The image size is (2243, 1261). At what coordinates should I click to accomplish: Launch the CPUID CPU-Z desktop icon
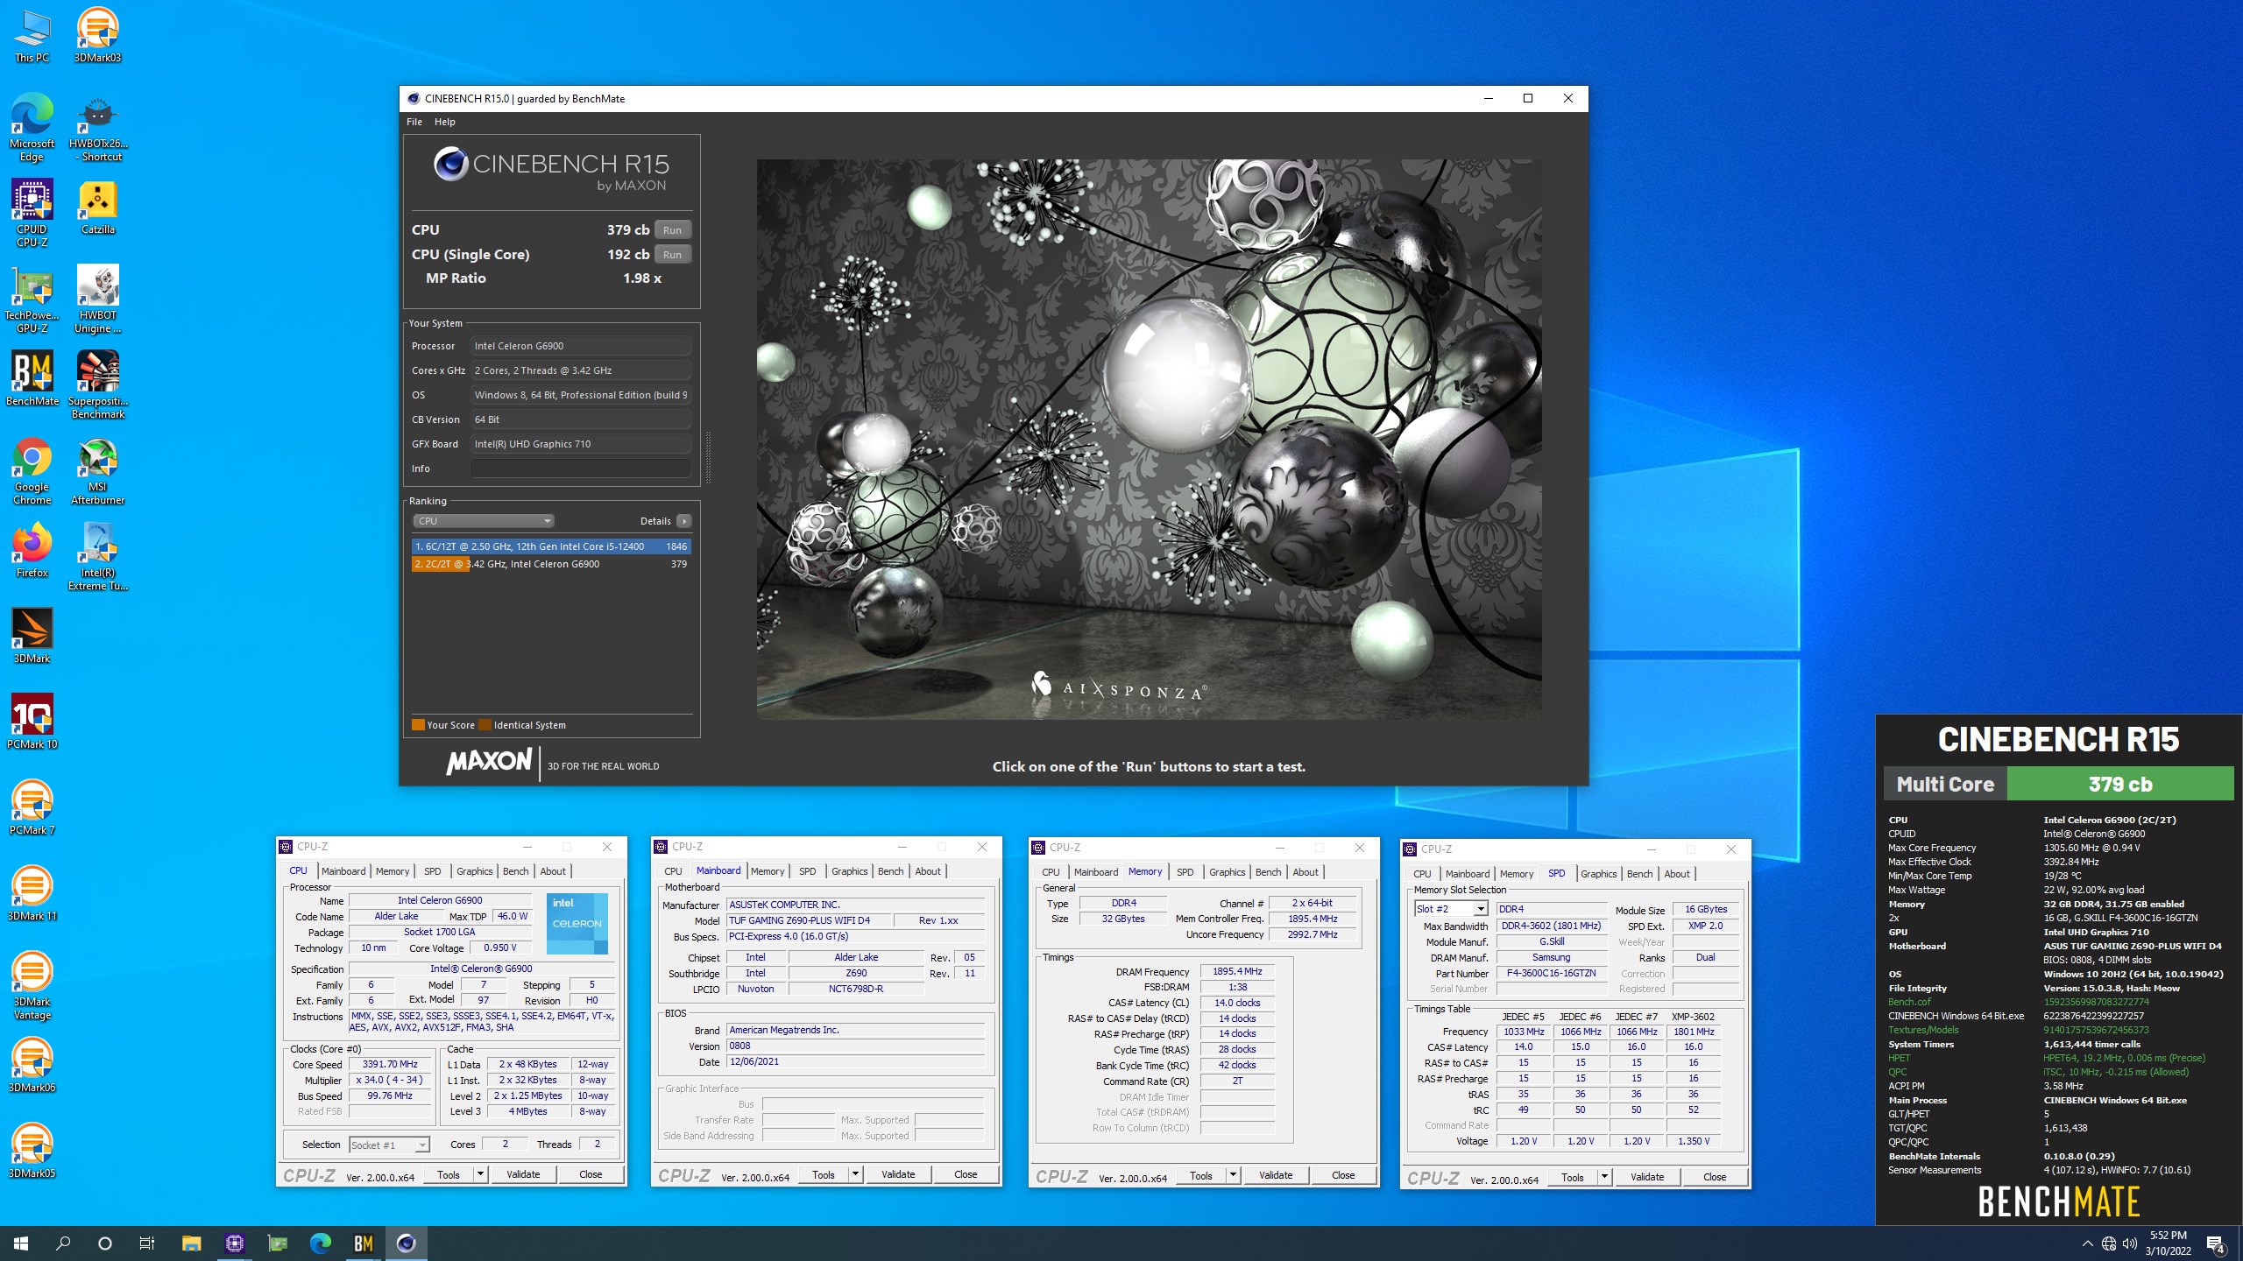[32, 214]
